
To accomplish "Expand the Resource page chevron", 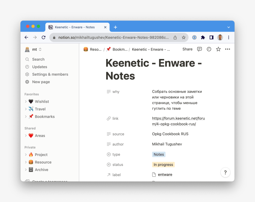I will point(26,162).
